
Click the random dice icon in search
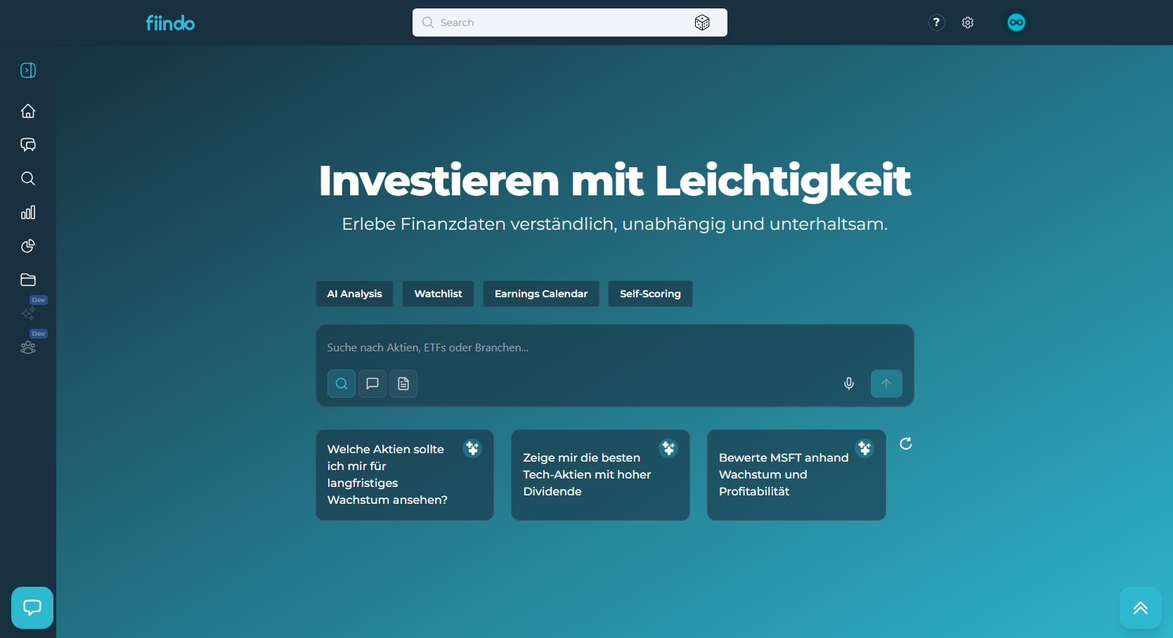click(701, 22)
